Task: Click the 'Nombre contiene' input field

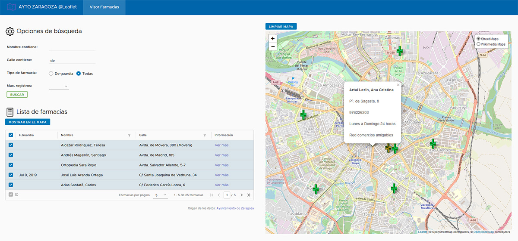Action: coord(72,47)
